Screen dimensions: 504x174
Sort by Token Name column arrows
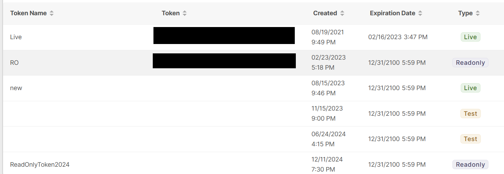coord(52,14)
